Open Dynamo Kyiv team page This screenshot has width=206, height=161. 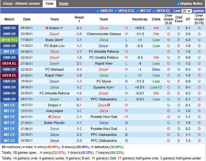(103, 87)
